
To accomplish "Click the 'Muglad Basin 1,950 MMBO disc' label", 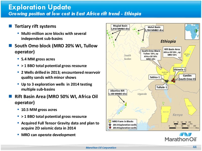I will coord(120,27).
